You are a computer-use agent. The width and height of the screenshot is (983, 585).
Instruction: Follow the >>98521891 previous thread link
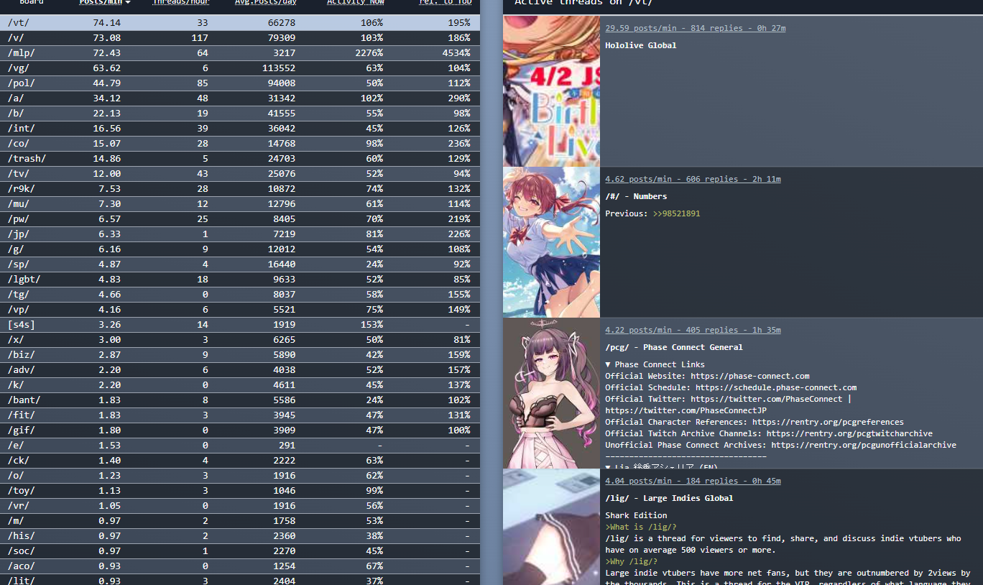[x=676, y=213]
